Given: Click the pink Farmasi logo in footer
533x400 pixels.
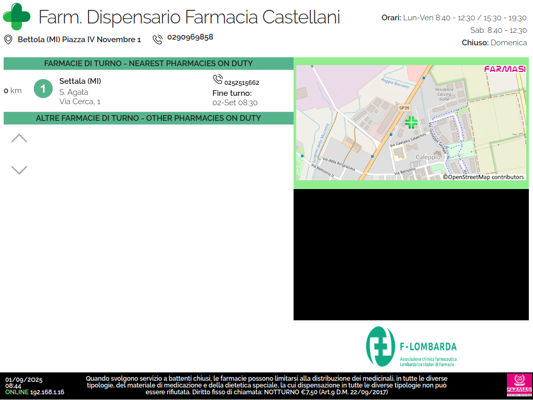Looking at the screenshot, I should pos(519,385).
